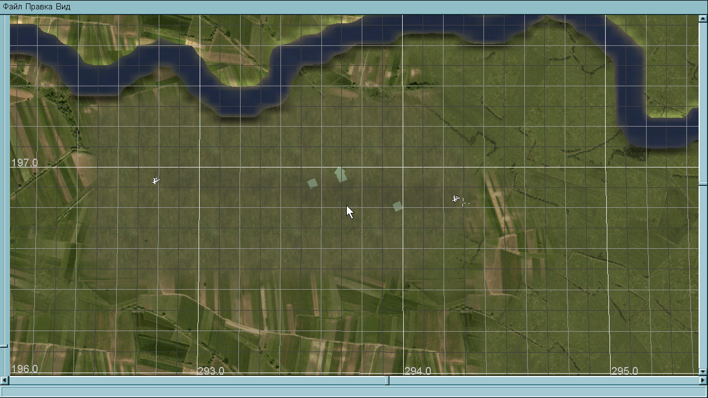Screen dimensions: 708x398
Task: Select the arrow-shaped building object on the map
Action: (x=340, y=175)
